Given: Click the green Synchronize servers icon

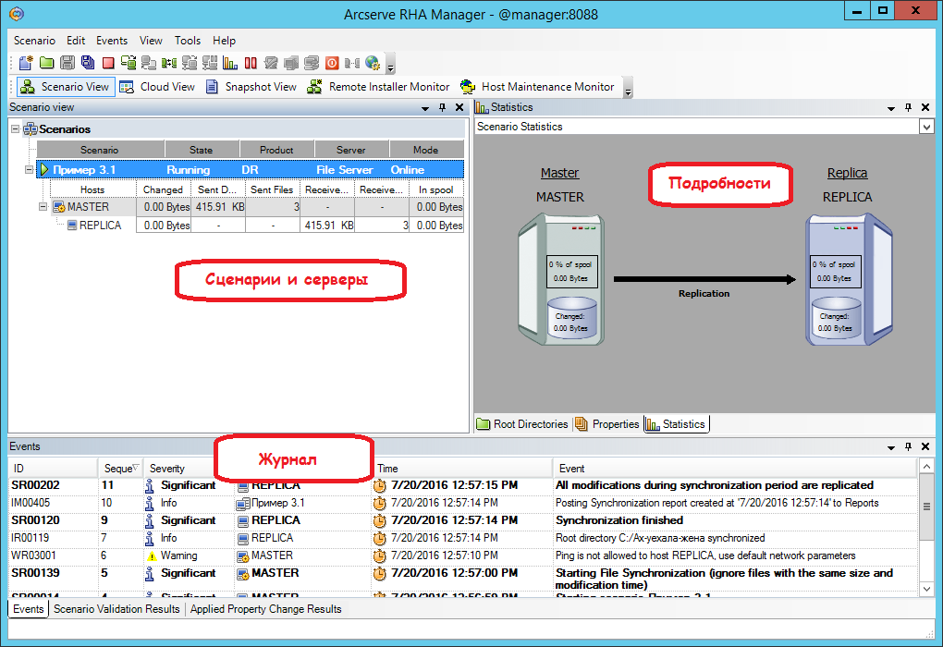Looking at the screenshot, I should click(x=129, y=63).
